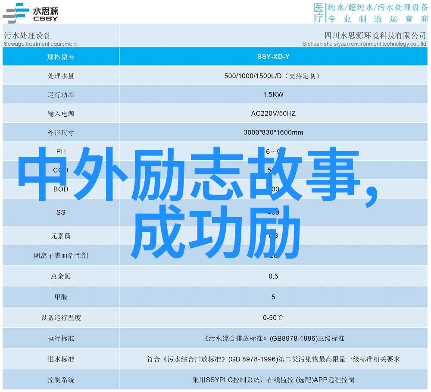This screenshot has width=431, height=392.
Task: Click the '执行标准' row label
Action: tap(61, 339)
